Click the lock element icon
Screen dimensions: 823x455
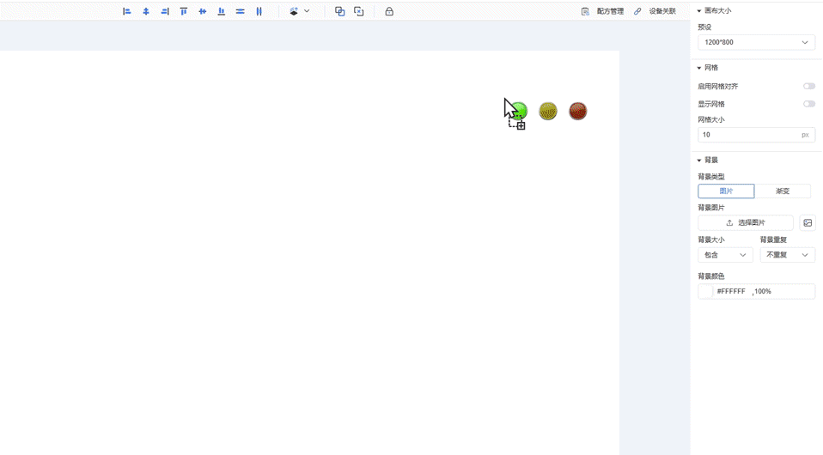(389, 11)
